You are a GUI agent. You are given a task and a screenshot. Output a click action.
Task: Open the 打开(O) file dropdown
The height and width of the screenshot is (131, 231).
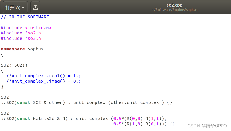[x=15, y=7]
